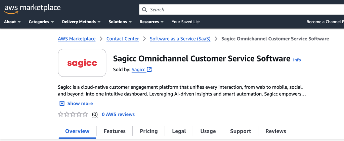
Task: Click the Contact Center breadcrumb link
Action: click(x=123, y=39)
